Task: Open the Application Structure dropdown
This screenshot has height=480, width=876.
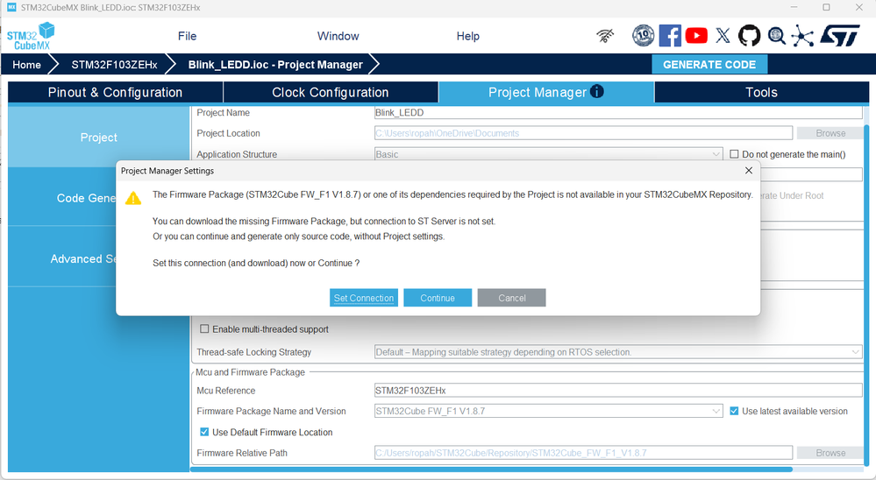Action: tap(549, 154)
